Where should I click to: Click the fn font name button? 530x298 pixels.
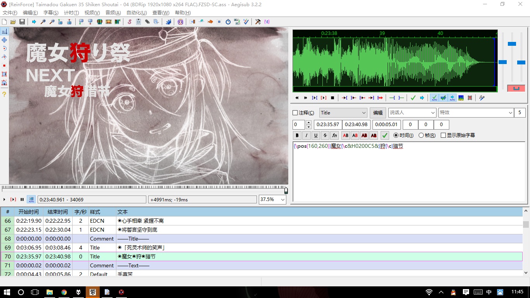pyautogui.click(x=334, y=135)
